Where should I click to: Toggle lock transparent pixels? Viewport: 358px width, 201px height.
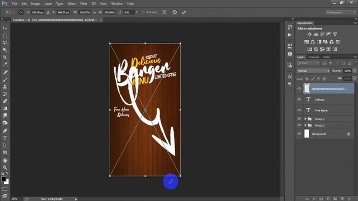point(307,79)
